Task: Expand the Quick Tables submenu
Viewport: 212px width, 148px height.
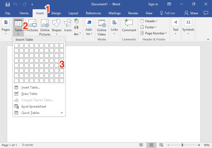Action: click(39, 113)
